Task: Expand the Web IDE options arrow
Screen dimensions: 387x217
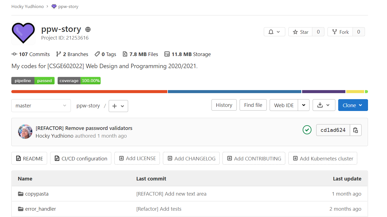Action: [303, 105]
